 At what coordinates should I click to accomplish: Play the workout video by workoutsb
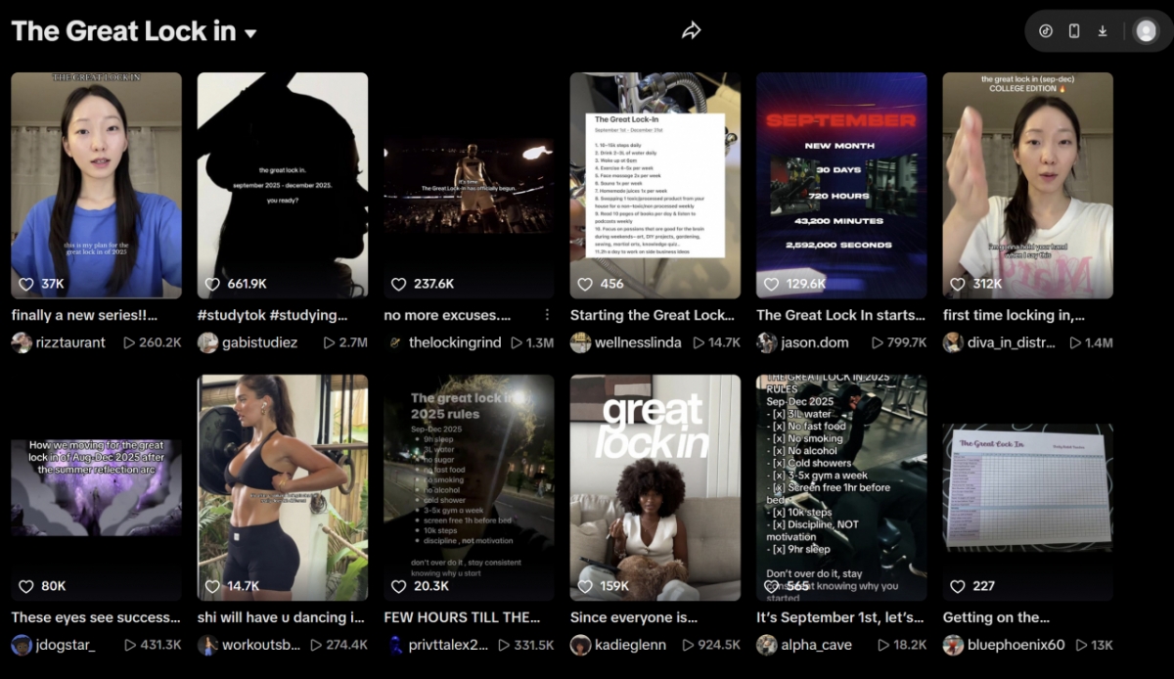point(283,487)
